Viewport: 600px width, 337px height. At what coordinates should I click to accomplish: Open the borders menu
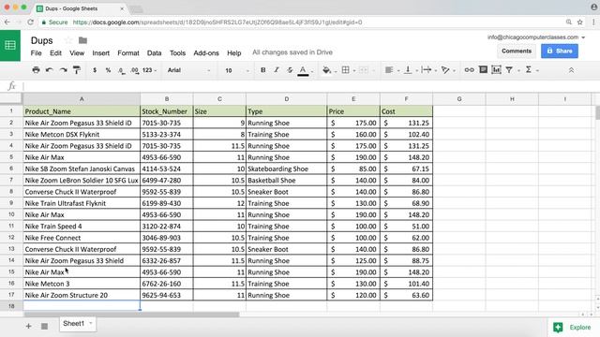point(346,70)
